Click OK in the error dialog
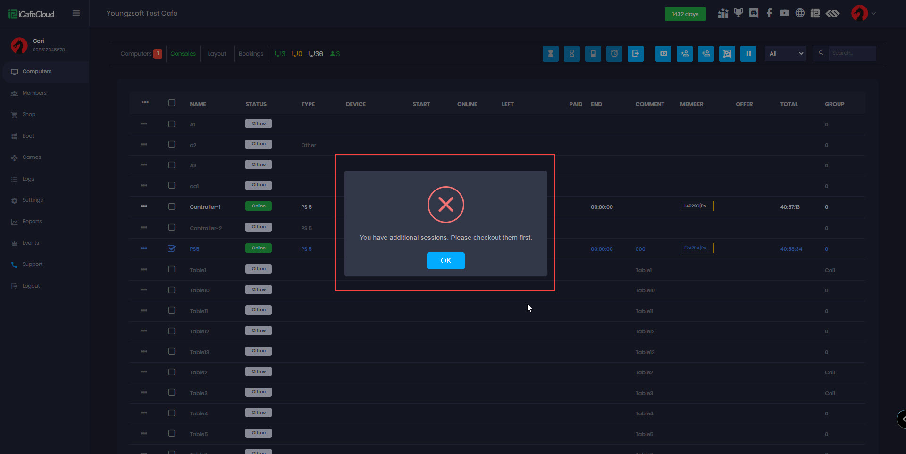This screenshot has width=906, height=454. point(445,261)
